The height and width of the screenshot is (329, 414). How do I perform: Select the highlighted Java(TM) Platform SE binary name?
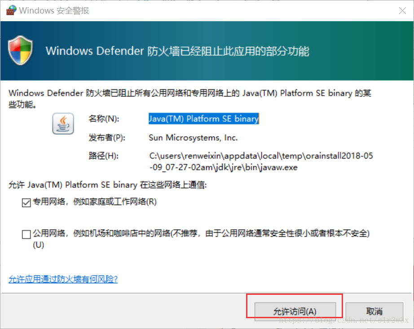click(203, 119)
